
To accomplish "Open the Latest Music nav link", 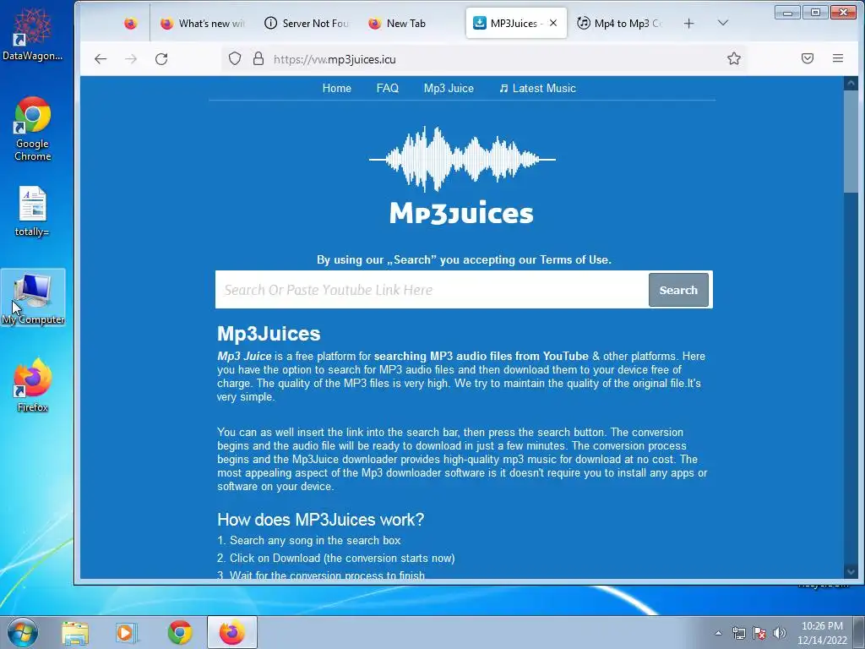I will pos(537,88).
